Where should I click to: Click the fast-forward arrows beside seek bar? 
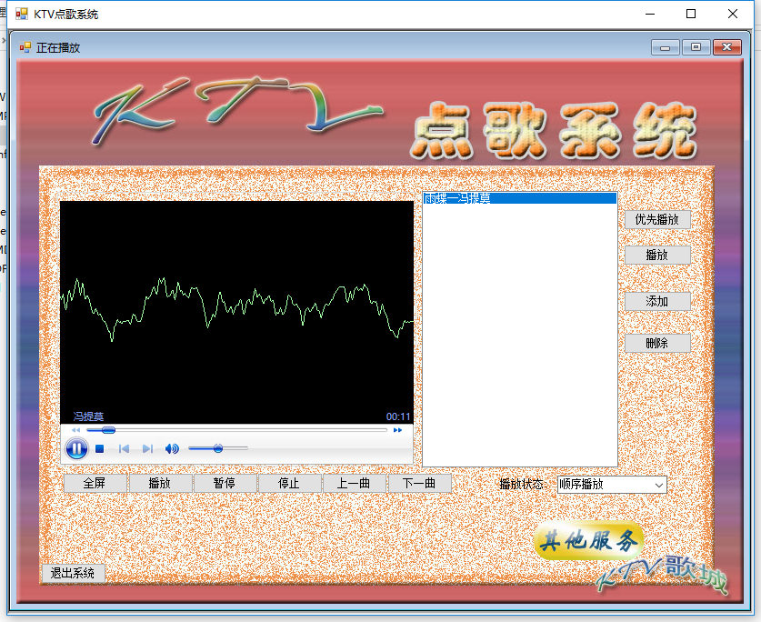pyautogui.click(x=397, y=430)
